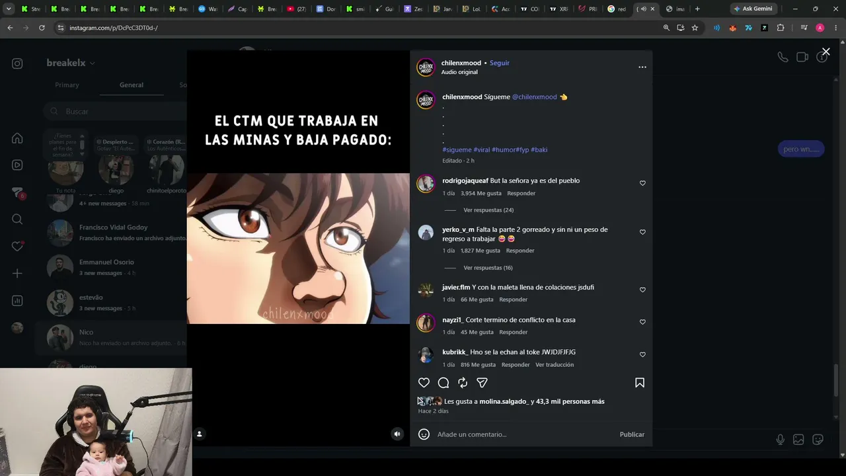Save the post with the bookmark icon
The width and height of the screenshot is (846, 476).
[x=640, y=383]
